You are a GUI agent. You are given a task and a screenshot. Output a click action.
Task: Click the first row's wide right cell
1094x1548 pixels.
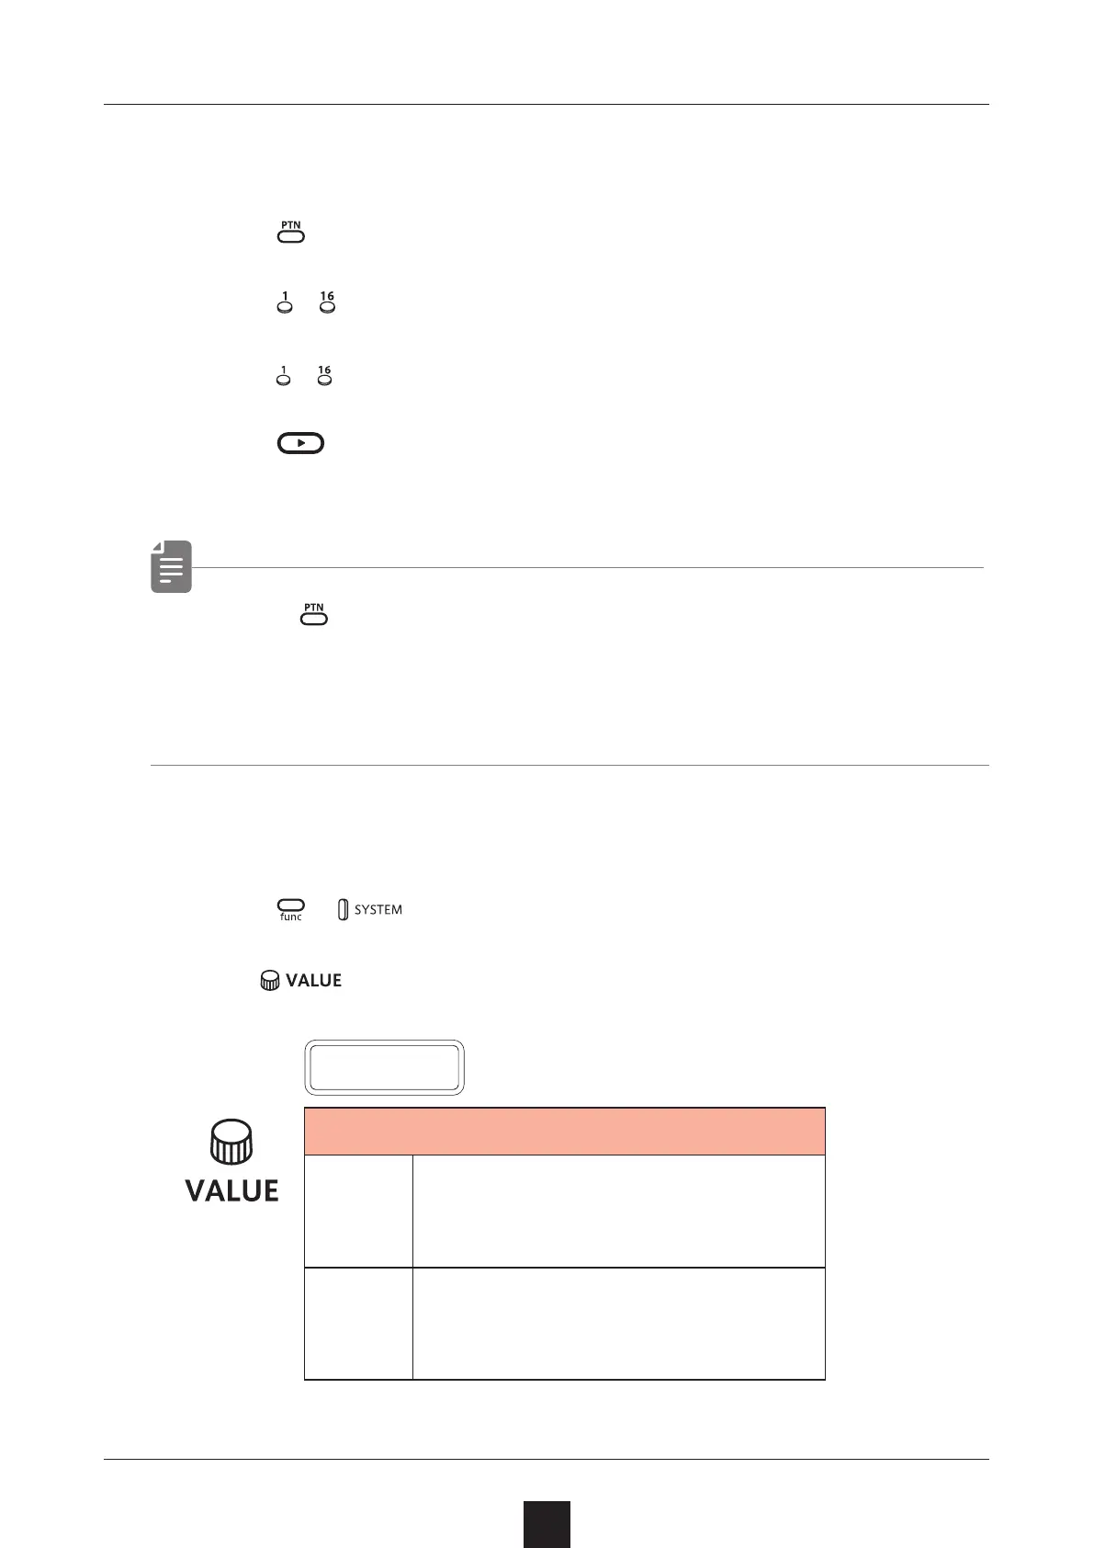[618, 1211]
